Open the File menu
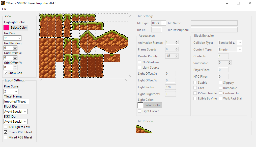 [4, 9]
